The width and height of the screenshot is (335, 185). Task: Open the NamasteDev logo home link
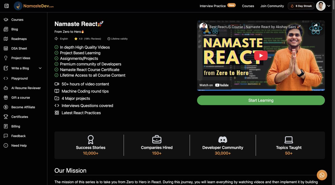point(34,6)
